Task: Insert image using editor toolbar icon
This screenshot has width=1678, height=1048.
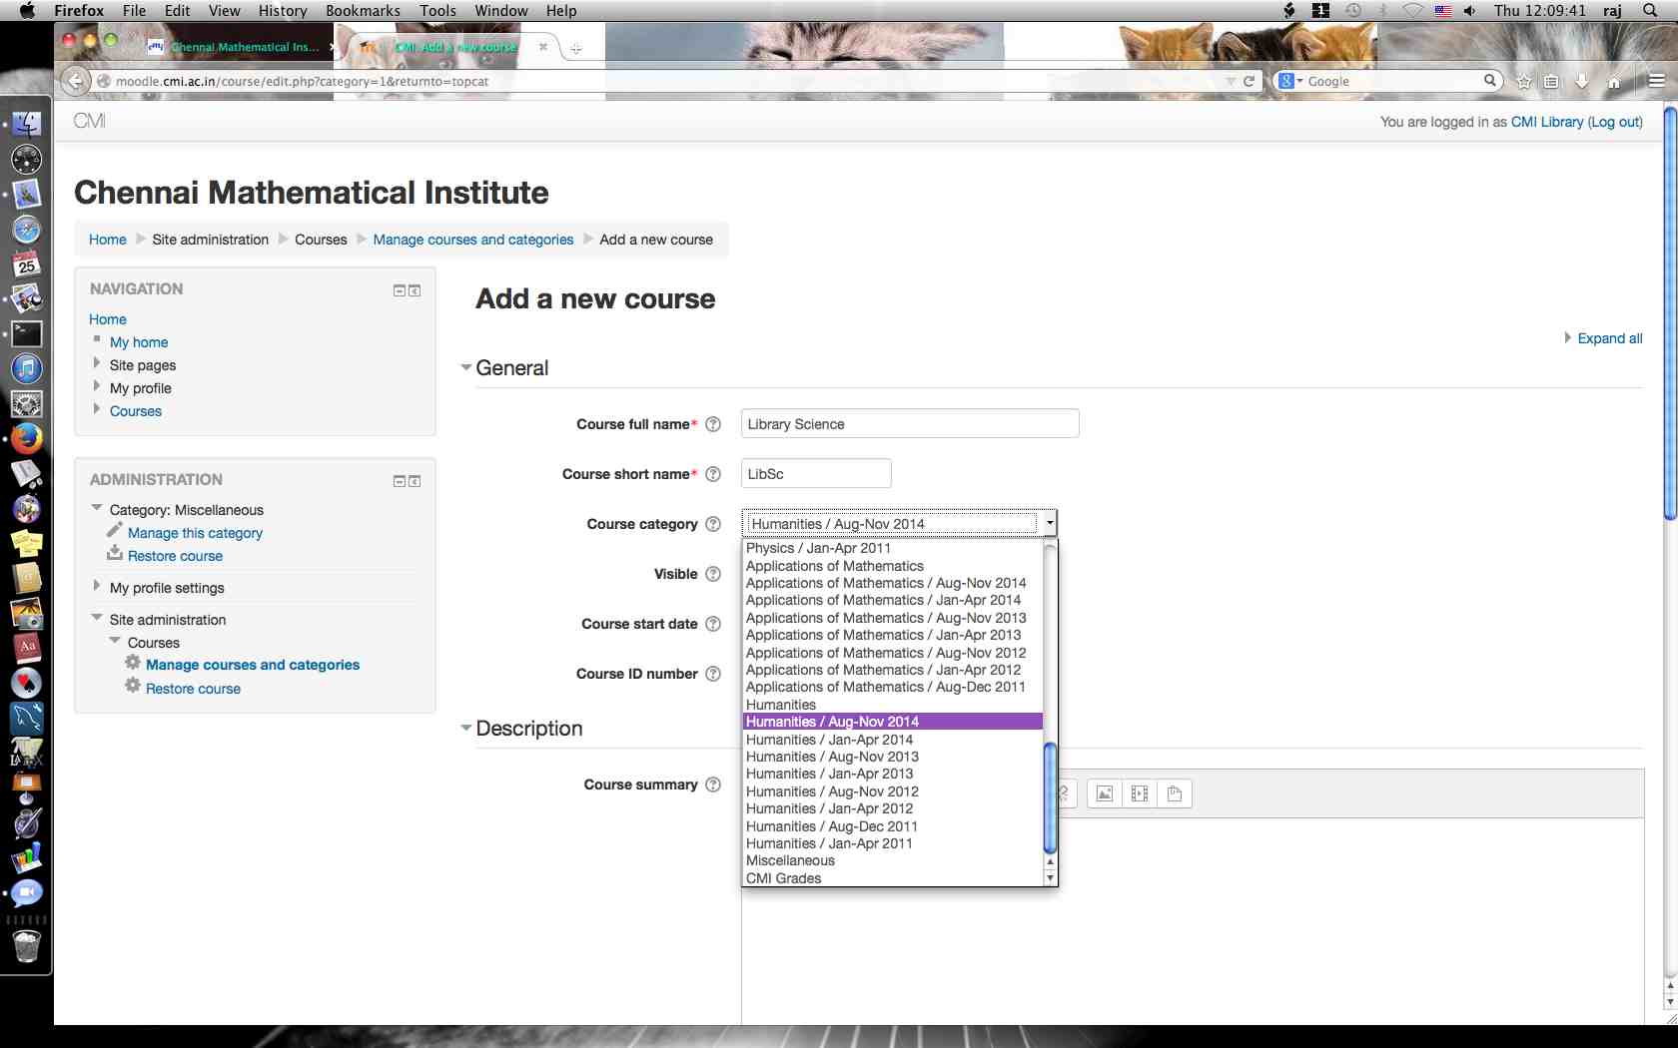Action: tap(1105, 793)
